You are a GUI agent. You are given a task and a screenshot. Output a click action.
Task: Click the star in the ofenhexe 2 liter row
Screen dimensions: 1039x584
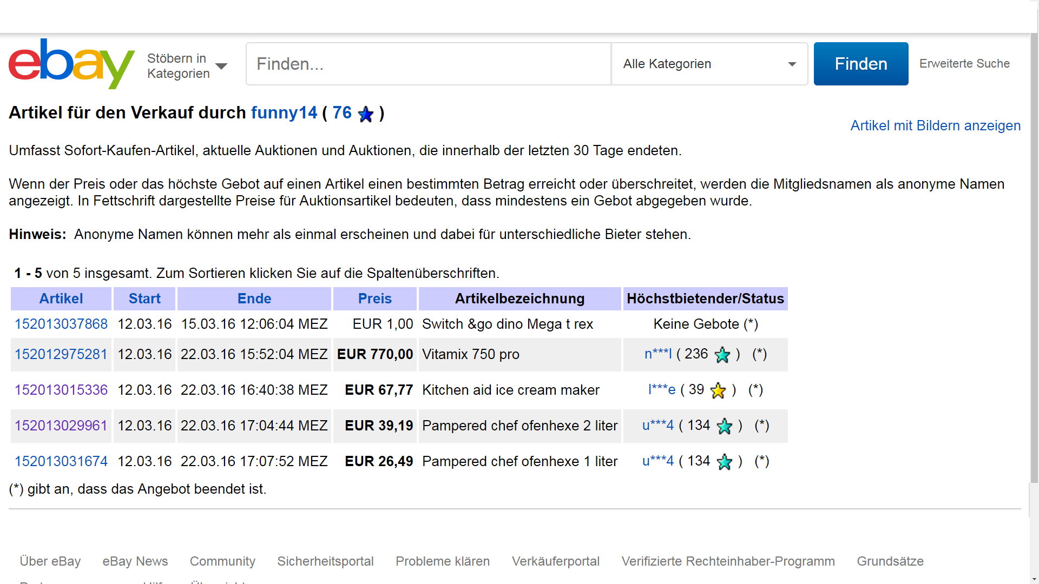725,426
